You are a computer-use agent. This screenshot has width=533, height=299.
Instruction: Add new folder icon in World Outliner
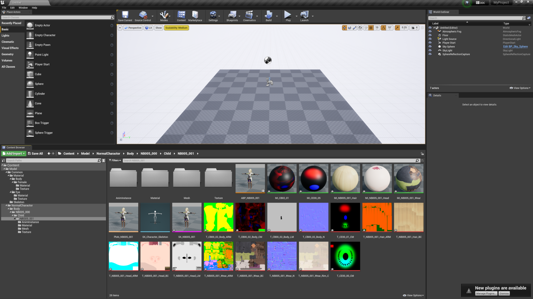[x=529, y=18]
